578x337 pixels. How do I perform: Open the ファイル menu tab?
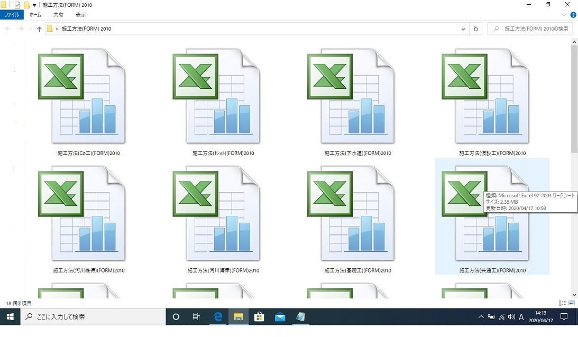point(12,15)
